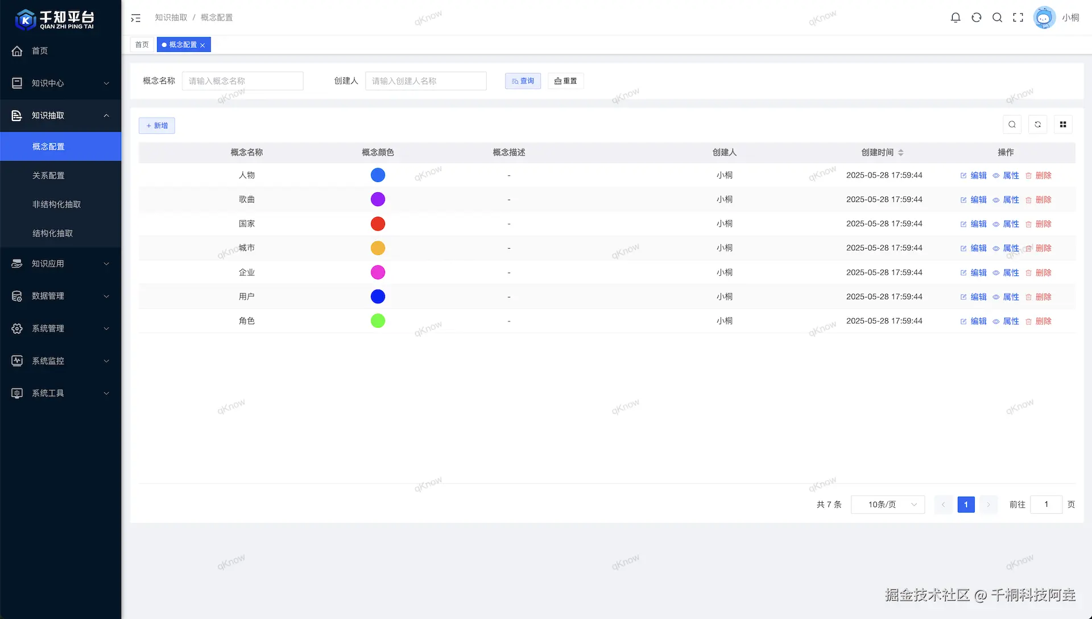Click the table refresh icon button
This screenshot has width=1092, height=619.
pyautogui.click(x=1037, y=125)
